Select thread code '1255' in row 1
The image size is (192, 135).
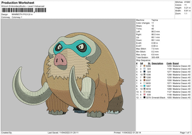(169, 66)
